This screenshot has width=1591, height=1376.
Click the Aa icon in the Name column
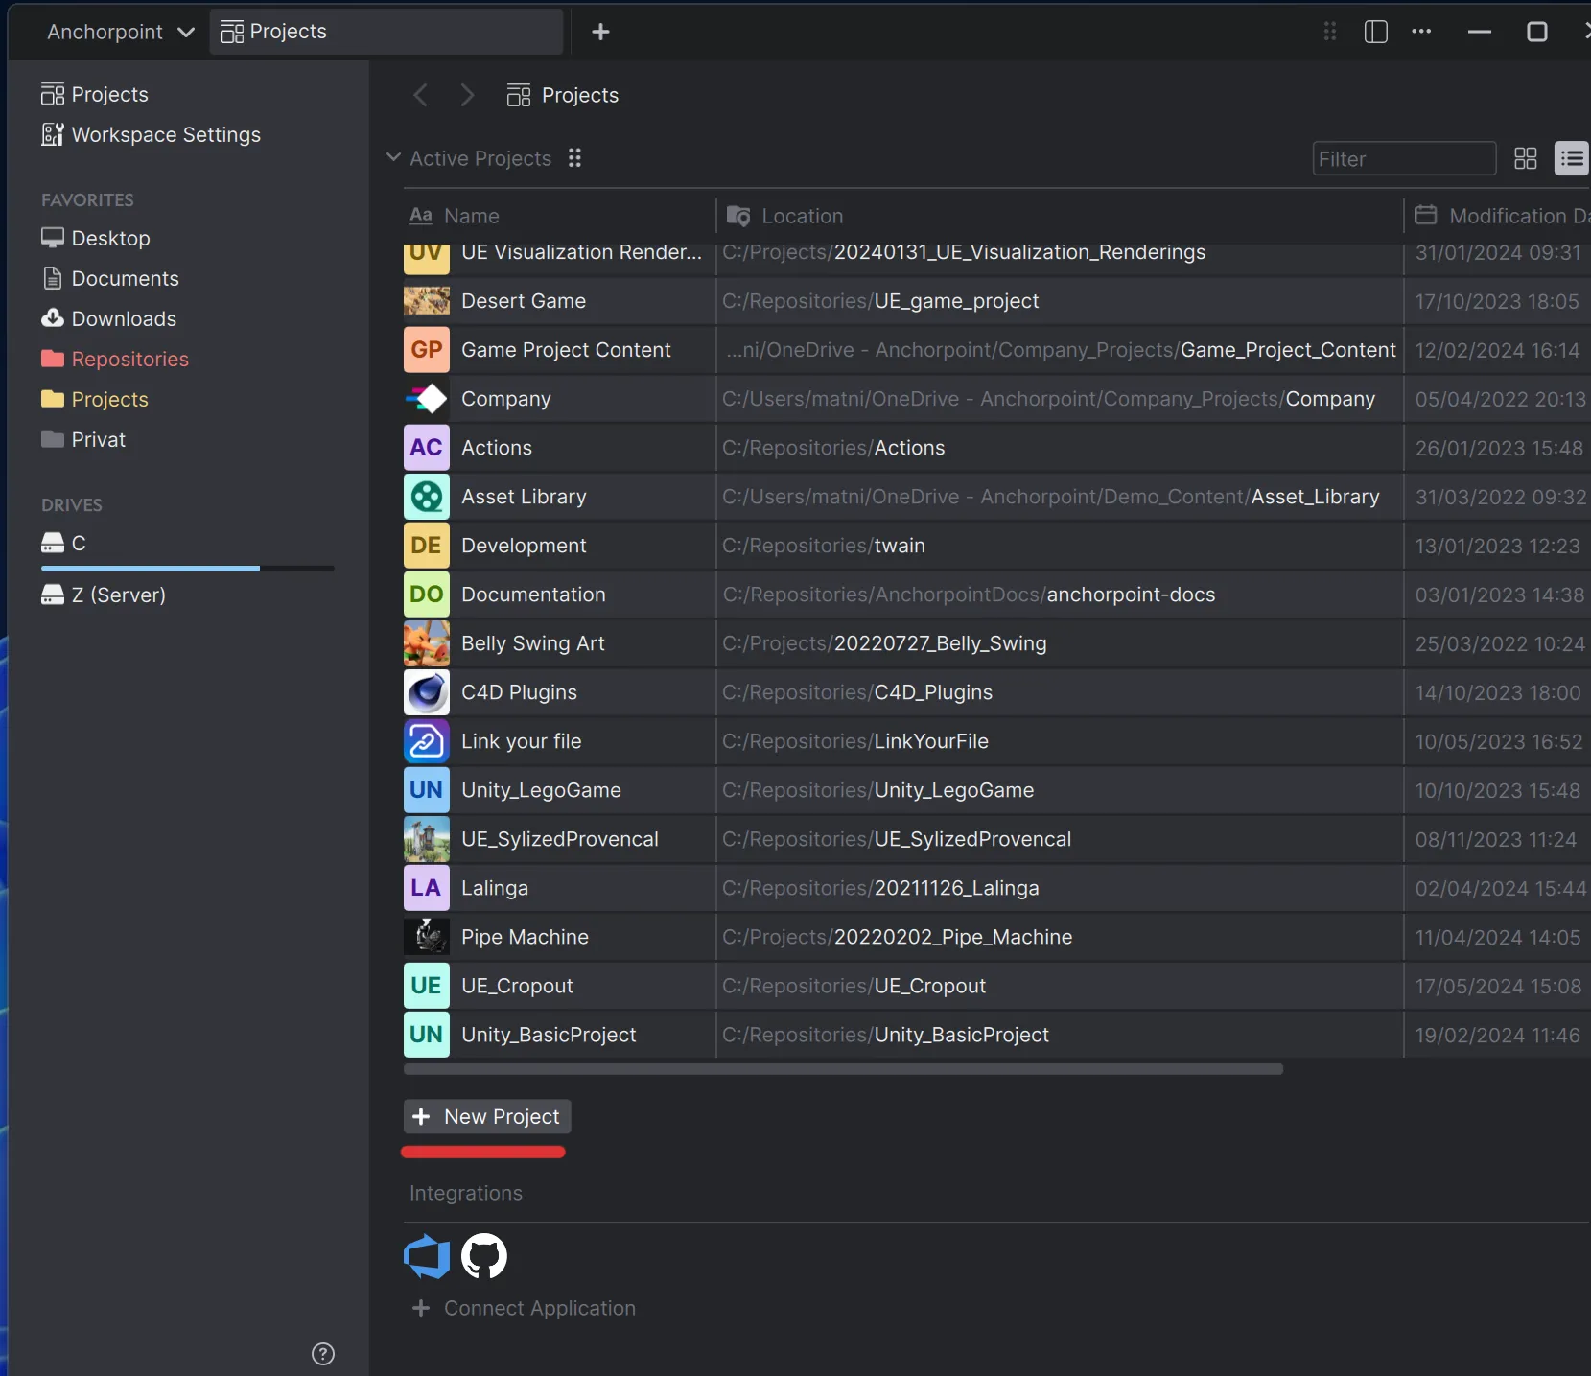click(x=423, y=216)
